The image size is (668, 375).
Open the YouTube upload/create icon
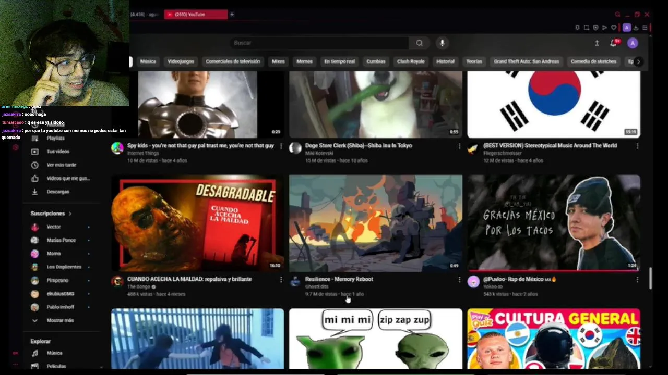[597, 43]
